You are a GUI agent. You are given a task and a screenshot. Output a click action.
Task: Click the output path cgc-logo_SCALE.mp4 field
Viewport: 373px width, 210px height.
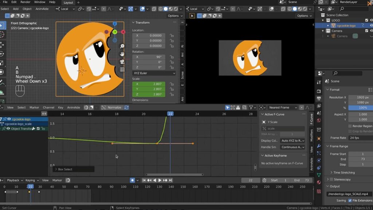point(349,194)
